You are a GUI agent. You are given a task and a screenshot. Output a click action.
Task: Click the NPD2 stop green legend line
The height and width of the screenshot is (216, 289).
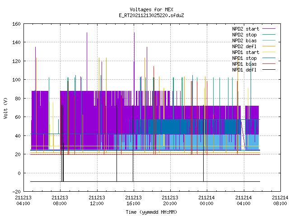pyautogui.click(x=269, y=35)
